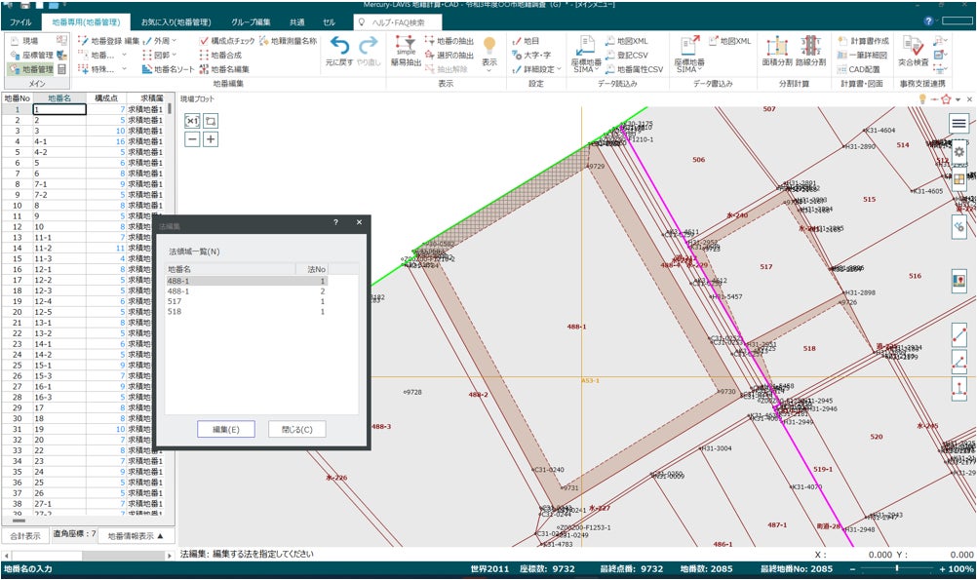Switch to グループ編集 tab
The image size is (977, 580).
pos(252,21)
